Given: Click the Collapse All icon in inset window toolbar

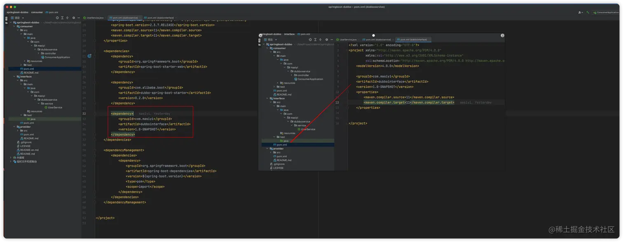Looking at the screenshot, I should (x=320, y=40).
